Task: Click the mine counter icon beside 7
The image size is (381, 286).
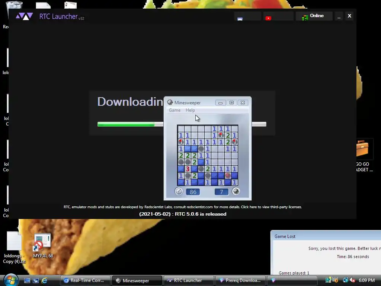Action: [x=236, y=191]
